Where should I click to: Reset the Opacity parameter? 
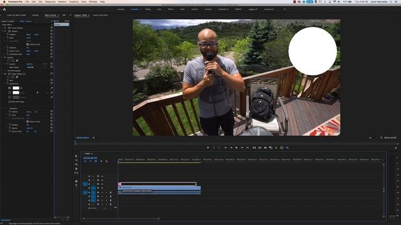(x=51, y=64)
